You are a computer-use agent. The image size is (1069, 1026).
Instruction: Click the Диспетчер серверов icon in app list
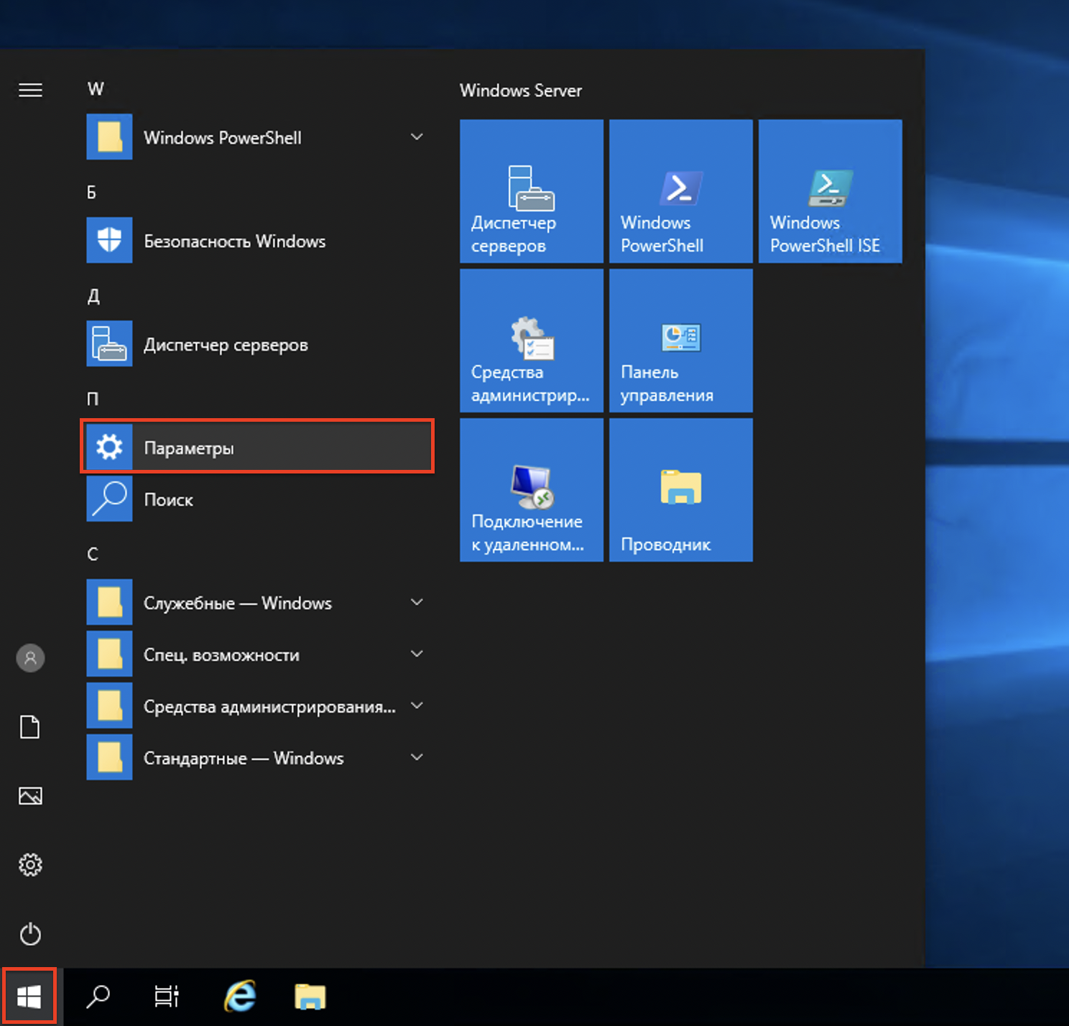point(109,343)
